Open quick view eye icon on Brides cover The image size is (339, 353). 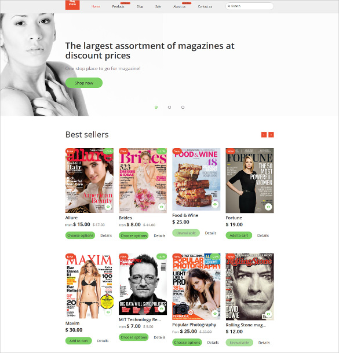161,207
